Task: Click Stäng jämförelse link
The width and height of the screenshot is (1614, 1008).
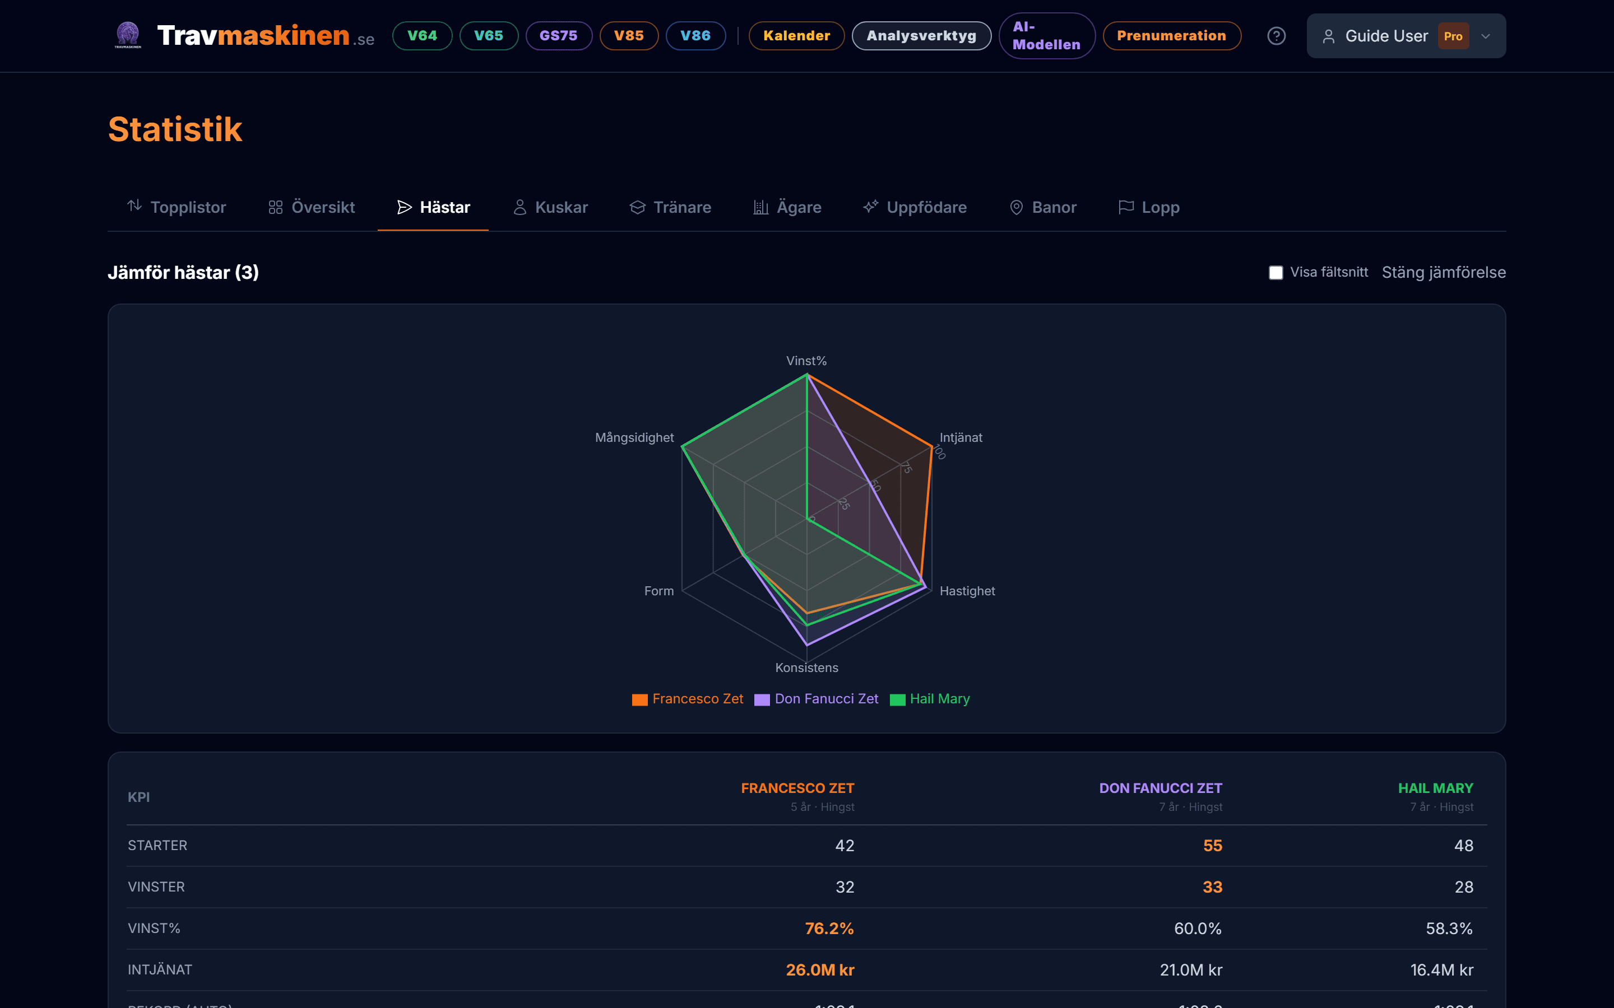Action: tap(1443, 273)
